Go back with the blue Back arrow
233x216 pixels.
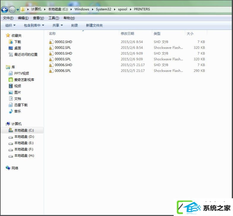click(x=5, y=10)
